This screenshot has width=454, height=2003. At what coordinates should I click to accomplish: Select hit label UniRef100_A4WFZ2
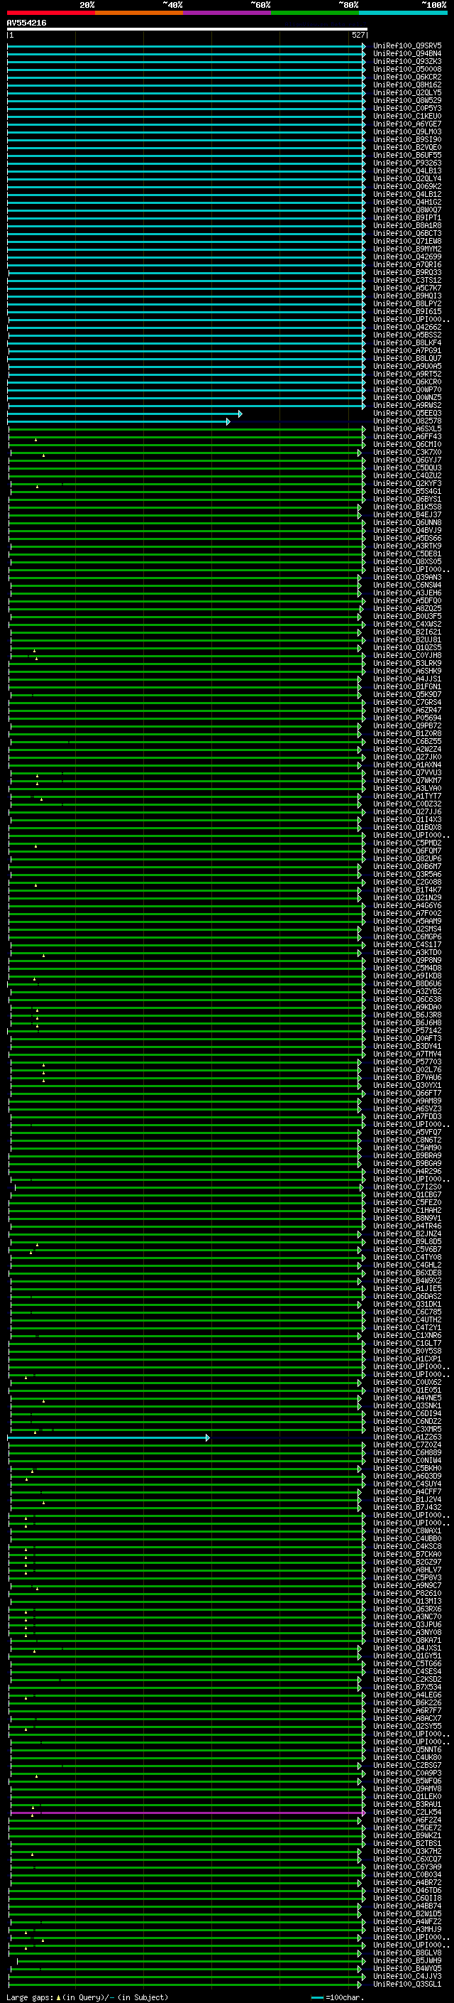[407, 1922]
